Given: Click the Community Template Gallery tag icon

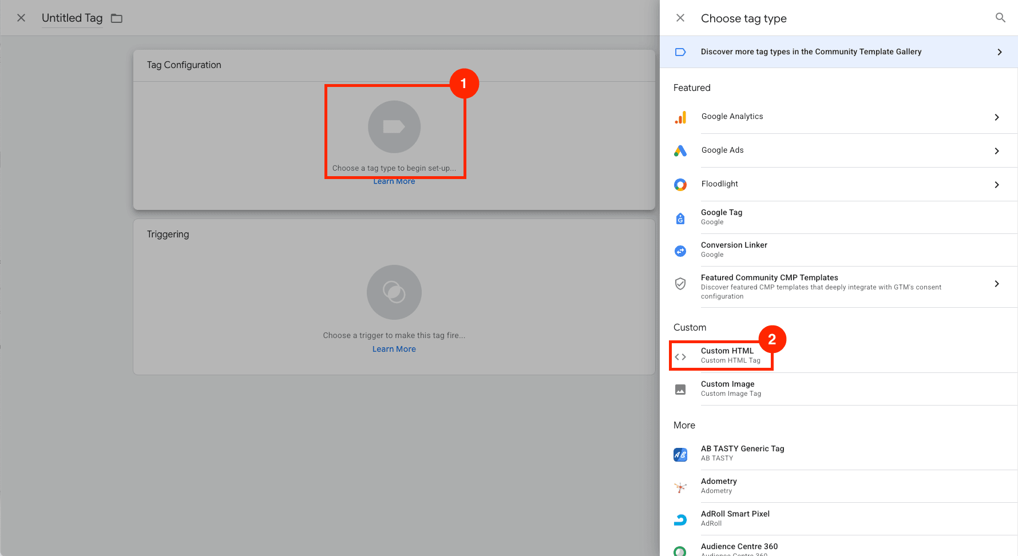Looking at the screenshot, I should 680,52.
